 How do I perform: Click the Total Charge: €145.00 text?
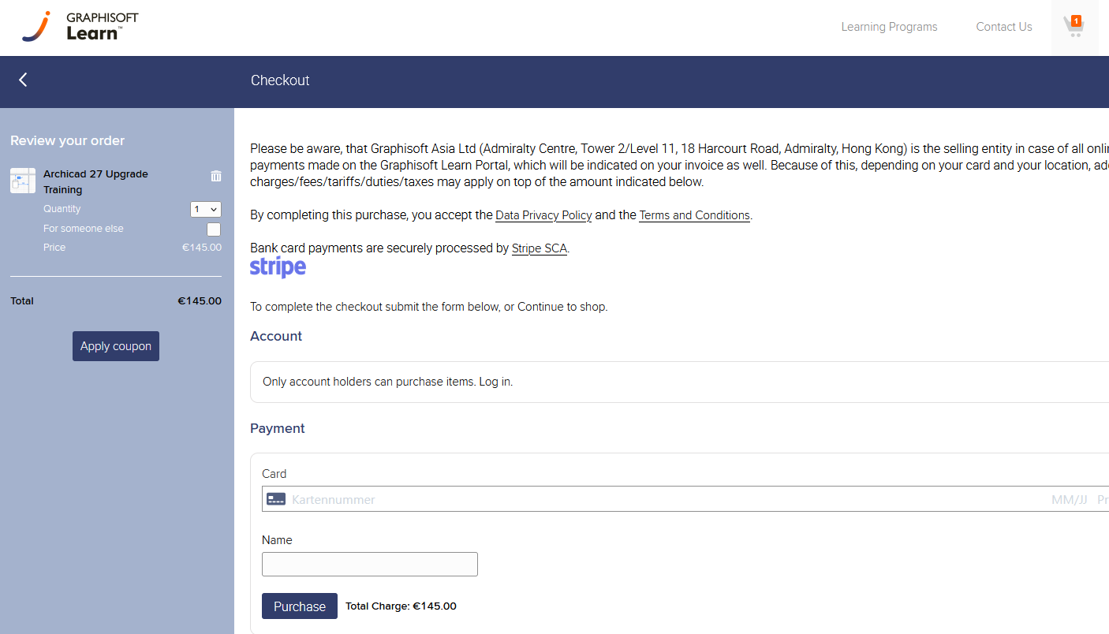401,606
